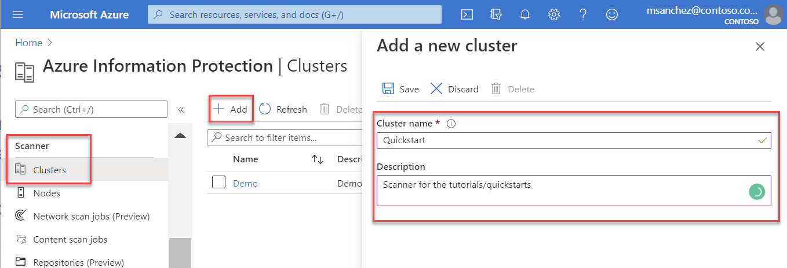Click the sidebar scroll-up arrow
Image resolution: width=787 pixels, height=268 pixels.
(180, 136)
